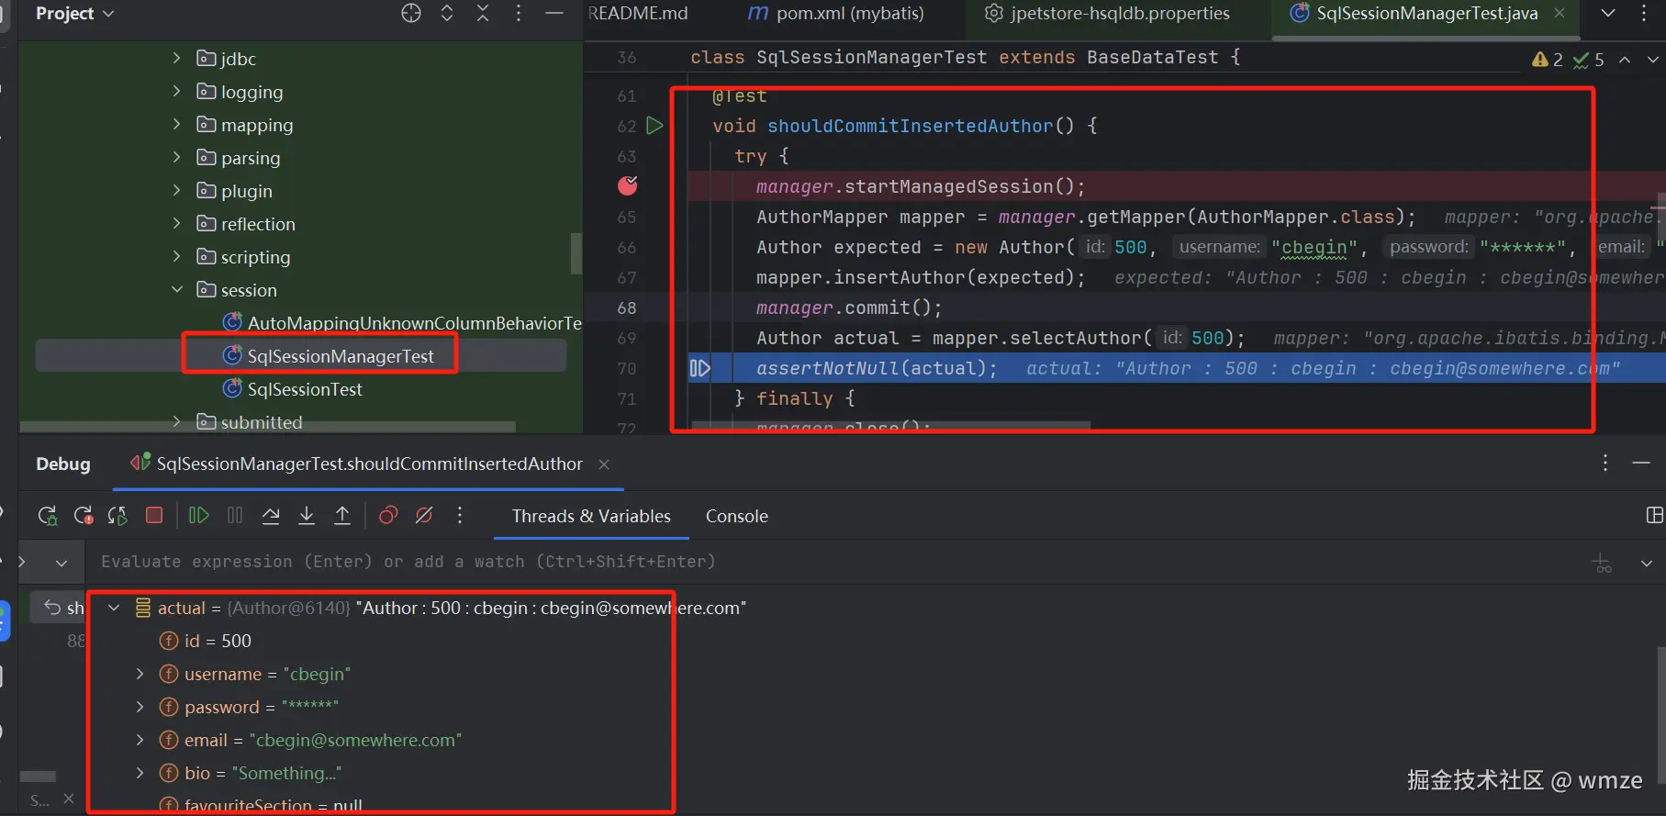This screenshot has width=1666, height=816.
Task: Open evaluate expression history dropdown
Action: coord(1647,563)
